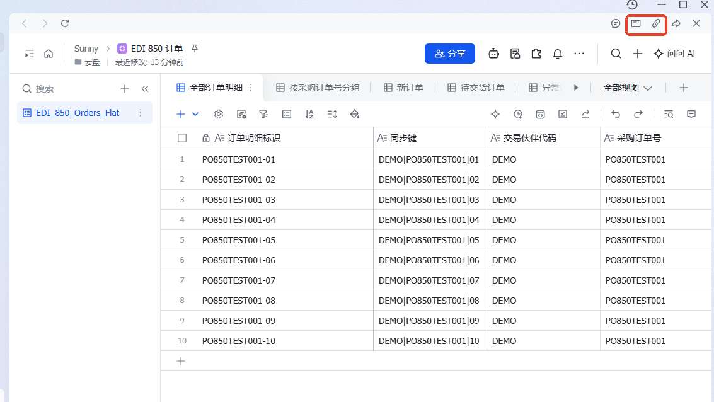Screen dimensions: 714x402
Task: Click the undo arrow icon
Action: tap(616, 114)
